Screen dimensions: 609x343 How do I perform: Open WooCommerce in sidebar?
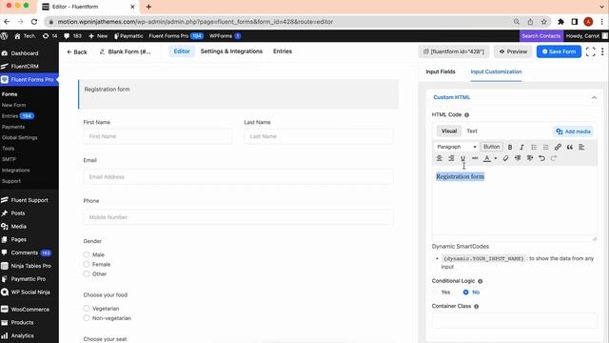click(29, 310)
